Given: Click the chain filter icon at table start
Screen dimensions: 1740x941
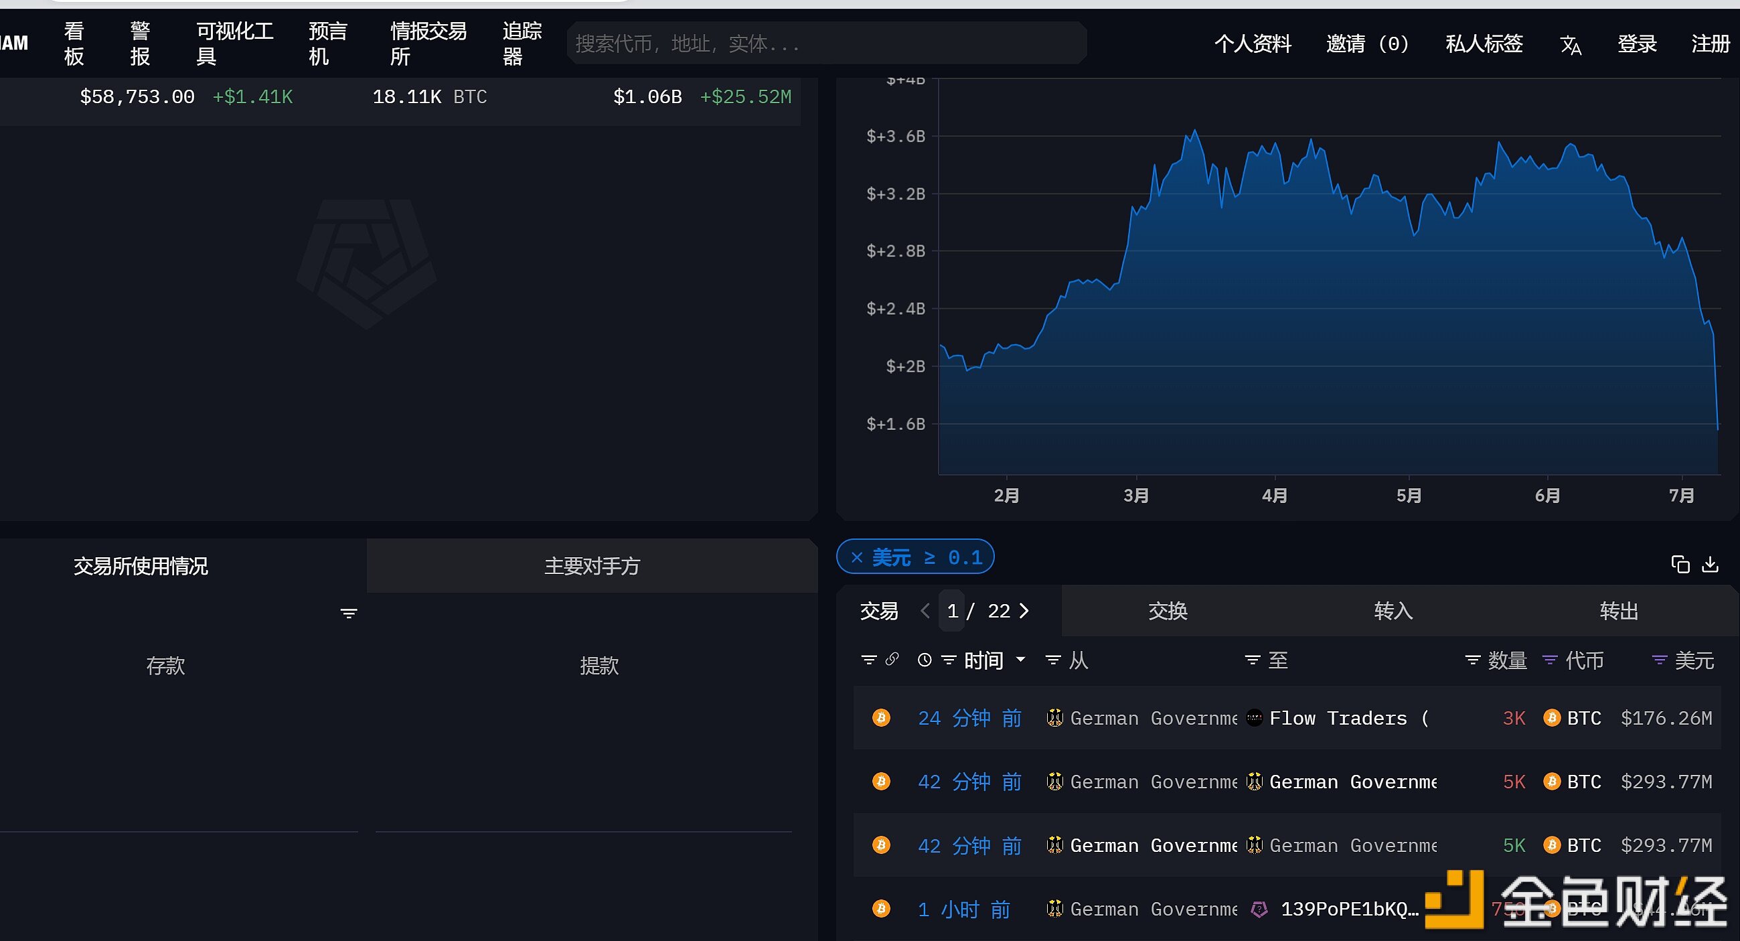Looking at the screenshot, I should (868, 659).
